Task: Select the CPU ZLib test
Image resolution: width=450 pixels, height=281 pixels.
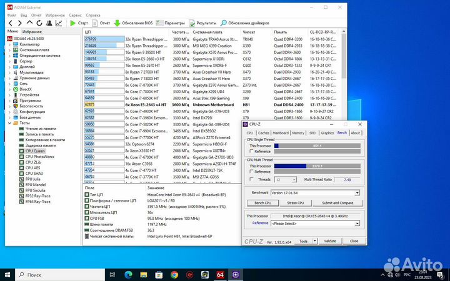Action: pyautogui.click(x=32, y=162)
